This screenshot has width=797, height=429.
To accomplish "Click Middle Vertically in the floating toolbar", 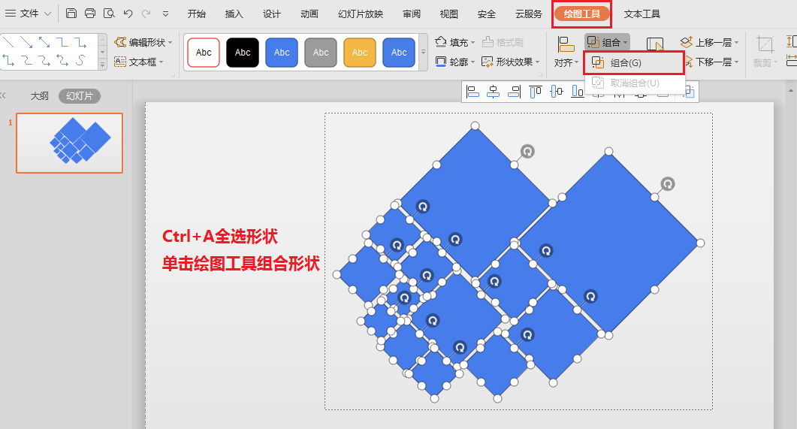I will click(557, 92).
